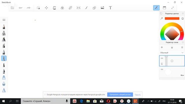Undo the last stroke with left arrow

coord(21,8)
